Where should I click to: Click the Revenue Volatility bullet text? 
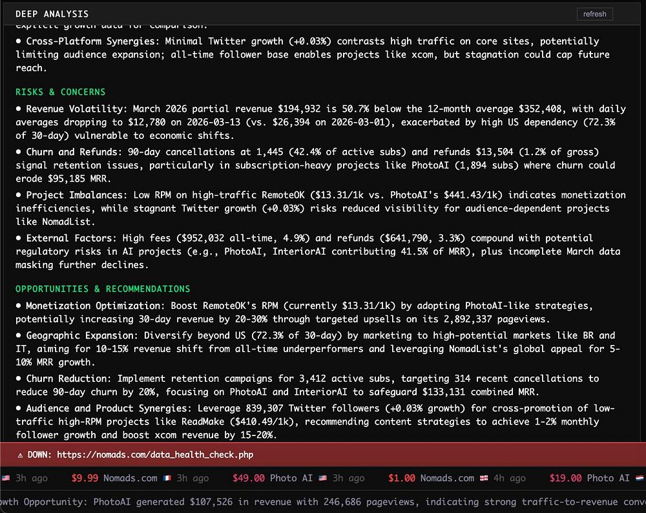coord(321,122)
